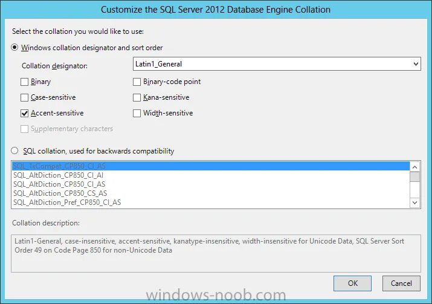Screen dimensions: 432x304
Task: Click the Supplementary characters checkbox
Action: click(24, 129)
